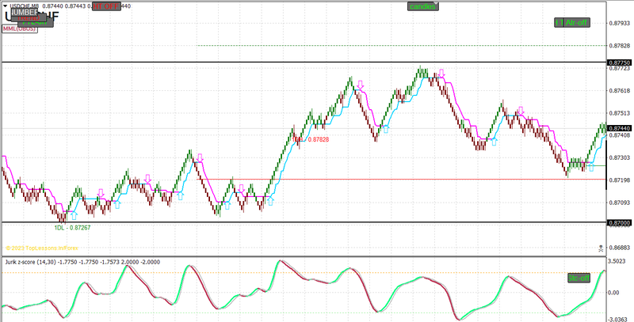The image size is (634, 322).
Task: Click the highlighted 0.87000 price tag
Action: [619, 223]
